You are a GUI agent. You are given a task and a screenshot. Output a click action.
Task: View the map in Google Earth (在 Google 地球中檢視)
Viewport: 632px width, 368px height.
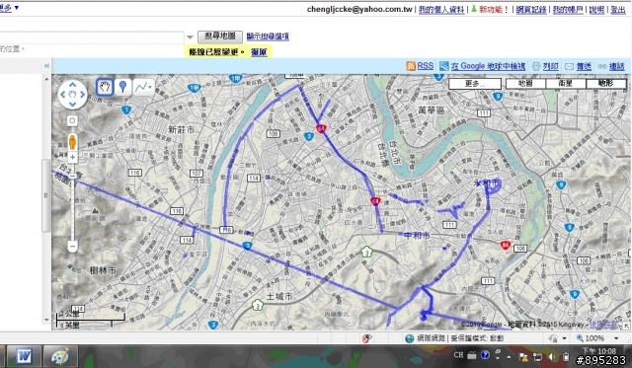pyautogui.click(x=488, y=66)
